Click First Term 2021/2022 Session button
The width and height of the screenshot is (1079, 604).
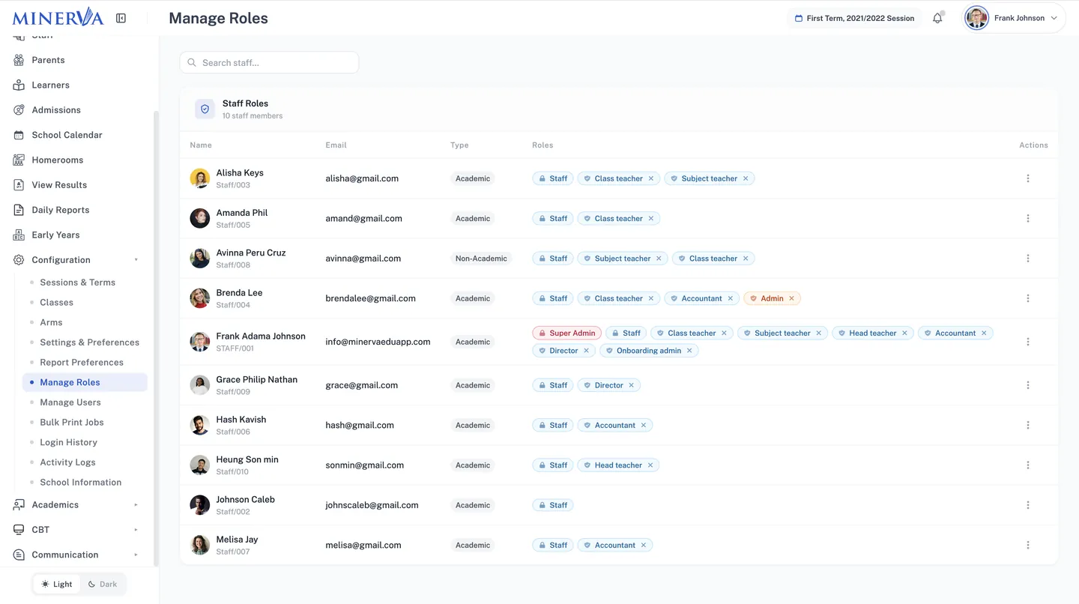(x=854, y=18)
